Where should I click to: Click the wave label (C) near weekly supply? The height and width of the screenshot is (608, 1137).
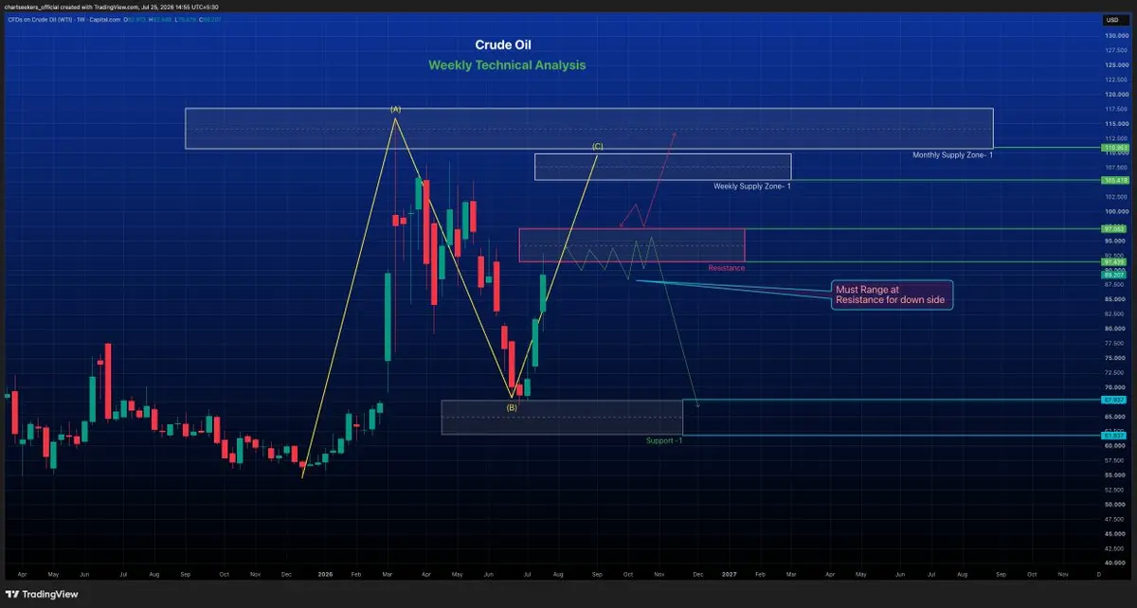598,146
